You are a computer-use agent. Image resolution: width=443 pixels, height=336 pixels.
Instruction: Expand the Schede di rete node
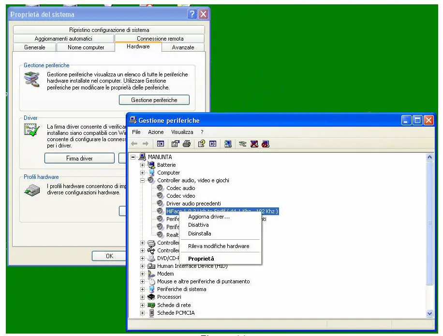click(142, 305)
